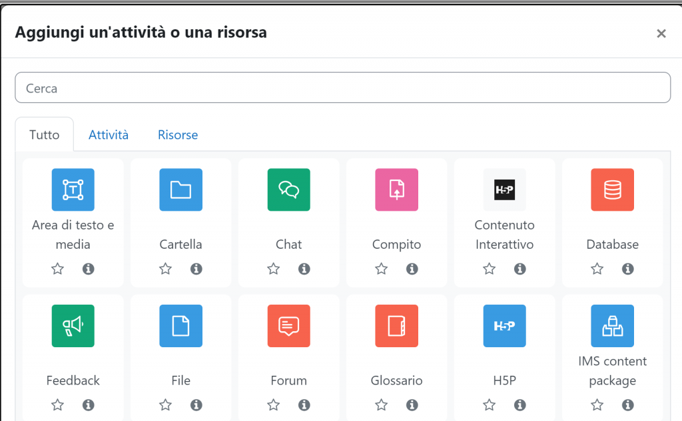Click the Feedback label text
Viewport: 682px width, 421px height.
pyautogui.click(x=73, y=380)
